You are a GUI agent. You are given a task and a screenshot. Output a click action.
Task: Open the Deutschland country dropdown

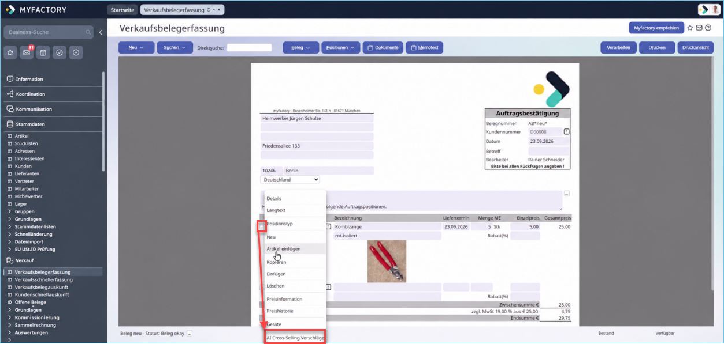(290, 180)
